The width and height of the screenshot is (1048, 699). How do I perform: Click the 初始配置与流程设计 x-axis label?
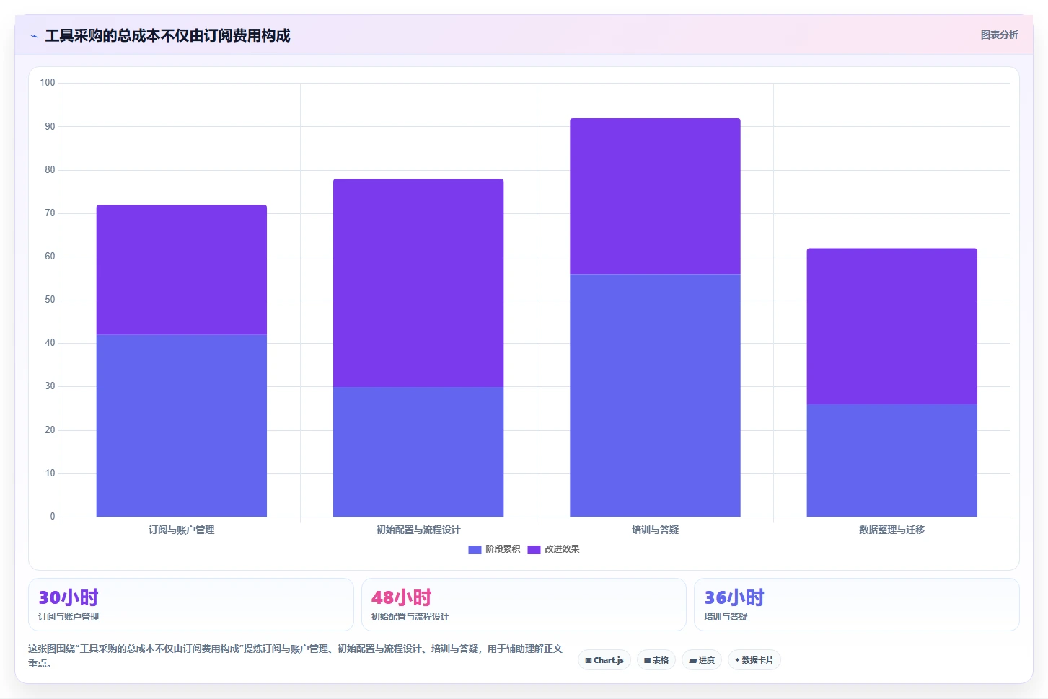(418, 530)
